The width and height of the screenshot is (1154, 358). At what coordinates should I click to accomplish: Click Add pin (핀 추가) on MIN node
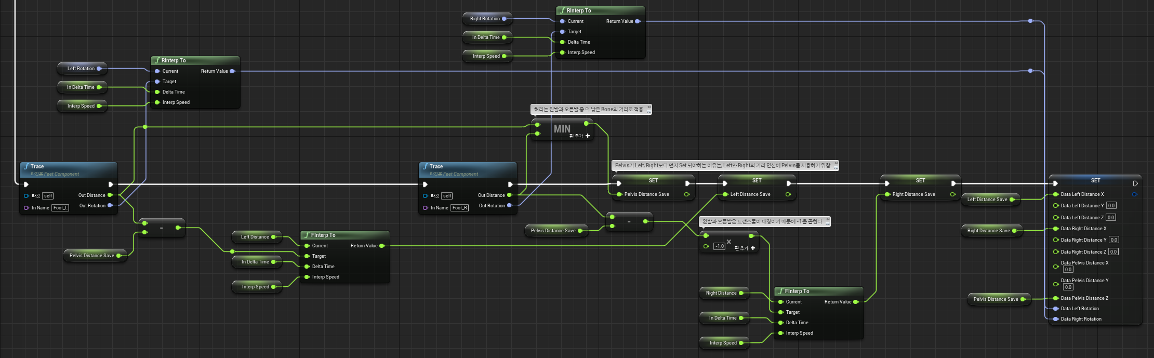pyautogui.click(x=580, y=136)
